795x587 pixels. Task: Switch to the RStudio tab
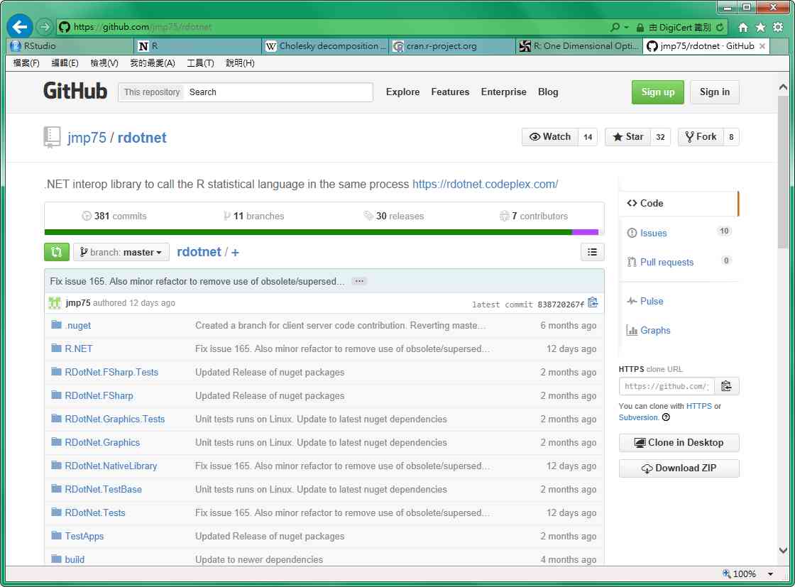click(70, 46)
